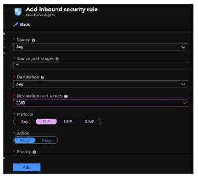This screenshot has height=178, width=198.
Task: Set action to Allow
Action: click(x=25, y=140)
